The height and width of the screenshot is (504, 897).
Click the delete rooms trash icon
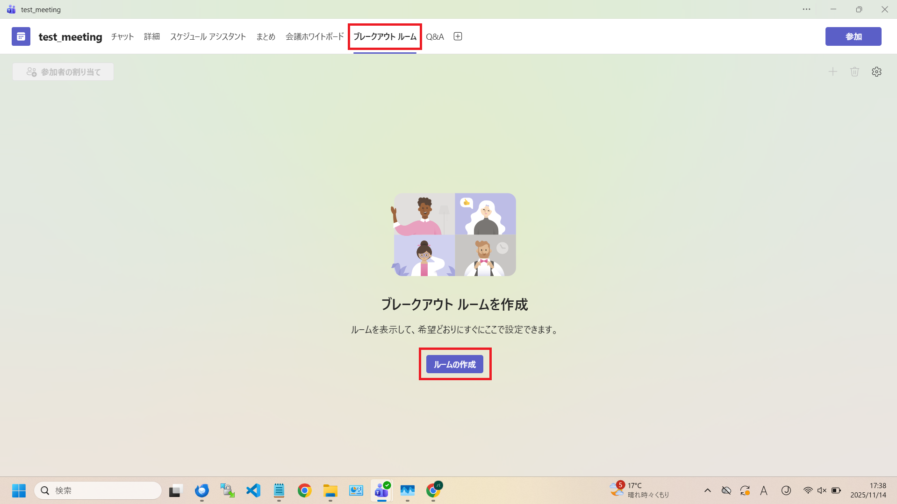click(x=854, y=71)
